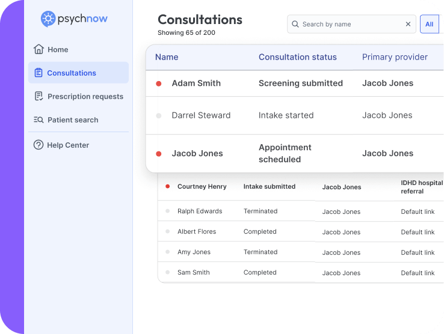The width and height of the screenshot is (444, 334).
Task: Click the Home house icon
Action: 39,49
